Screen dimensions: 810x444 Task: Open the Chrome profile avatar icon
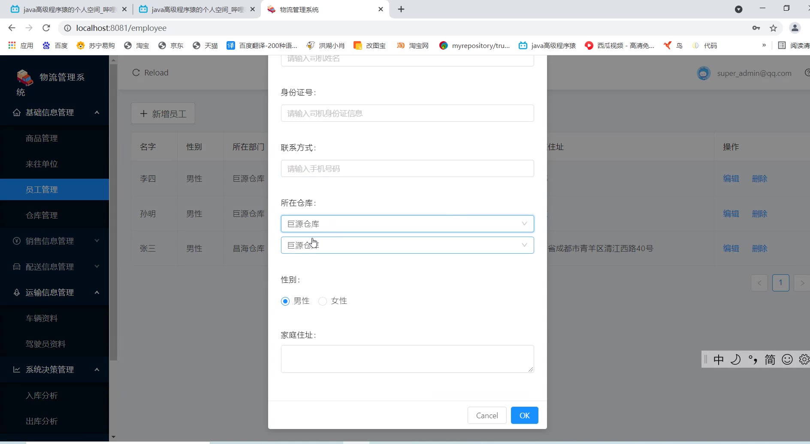click(795, 28)
